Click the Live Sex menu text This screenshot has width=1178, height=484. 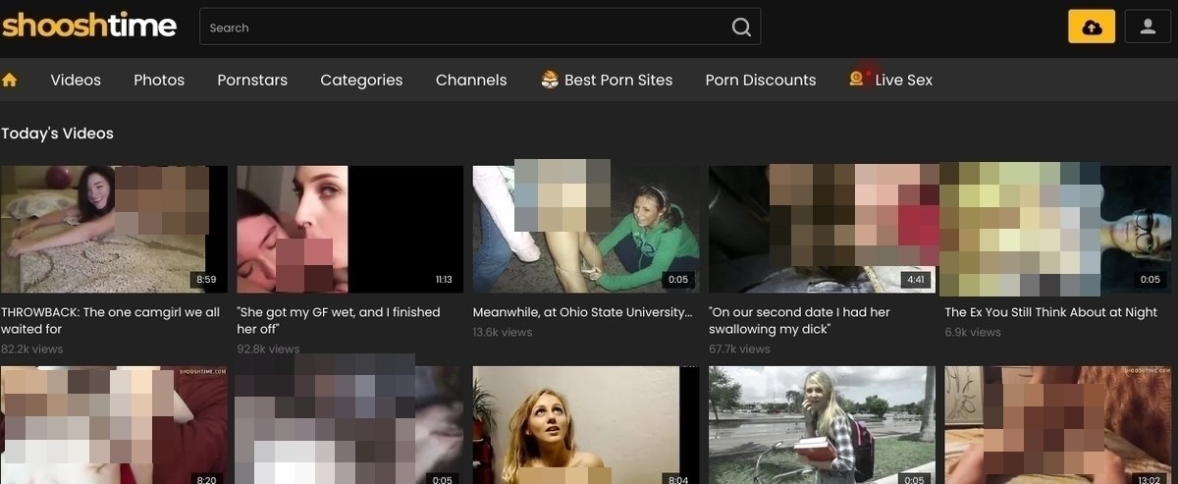(x=903, y=80)
